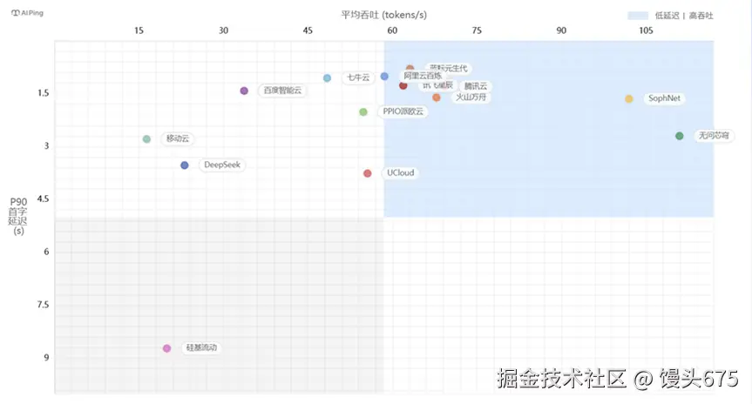Screen dimensions: 752x404
Task: Select the light-green PPIO派欧云 data point
Action: [x=363, y=112]
